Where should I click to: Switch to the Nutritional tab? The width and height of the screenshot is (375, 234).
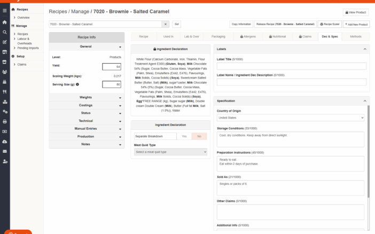277,37
